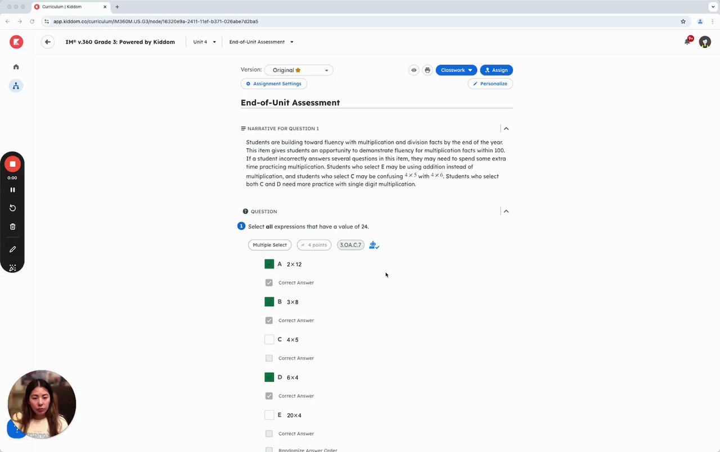Screen dimensions: 720x452
Task: Click the address bar URL
Action: [x=156, y=21]
